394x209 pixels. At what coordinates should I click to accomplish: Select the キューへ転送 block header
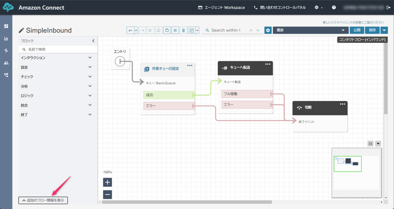(245, 68)
